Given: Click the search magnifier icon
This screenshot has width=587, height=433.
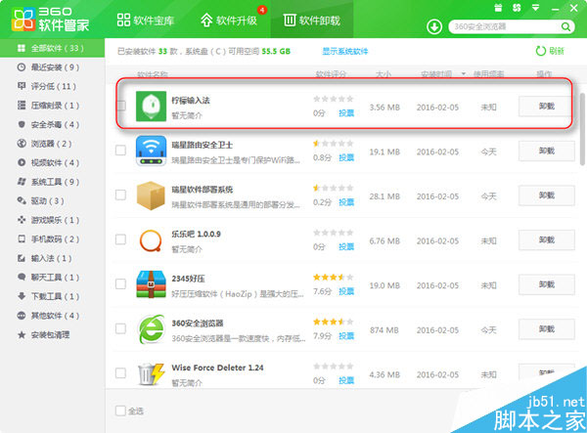Looking at the screenshot, I should coord(565,27).
